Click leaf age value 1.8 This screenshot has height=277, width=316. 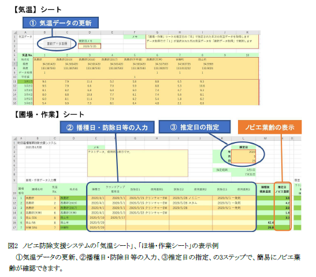coord(282,213)
